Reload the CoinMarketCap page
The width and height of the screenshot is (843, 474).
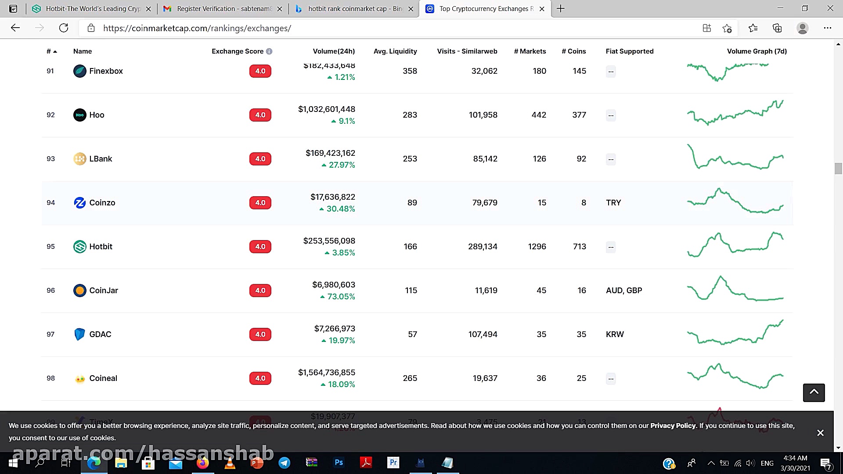coord(64,28)
